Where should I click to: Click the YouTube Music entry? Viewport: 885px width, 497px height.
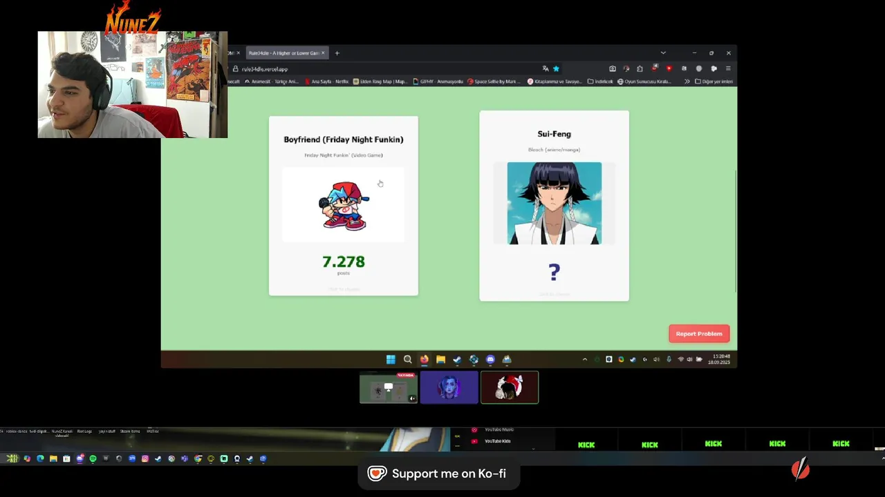click(x=493, y=429)
